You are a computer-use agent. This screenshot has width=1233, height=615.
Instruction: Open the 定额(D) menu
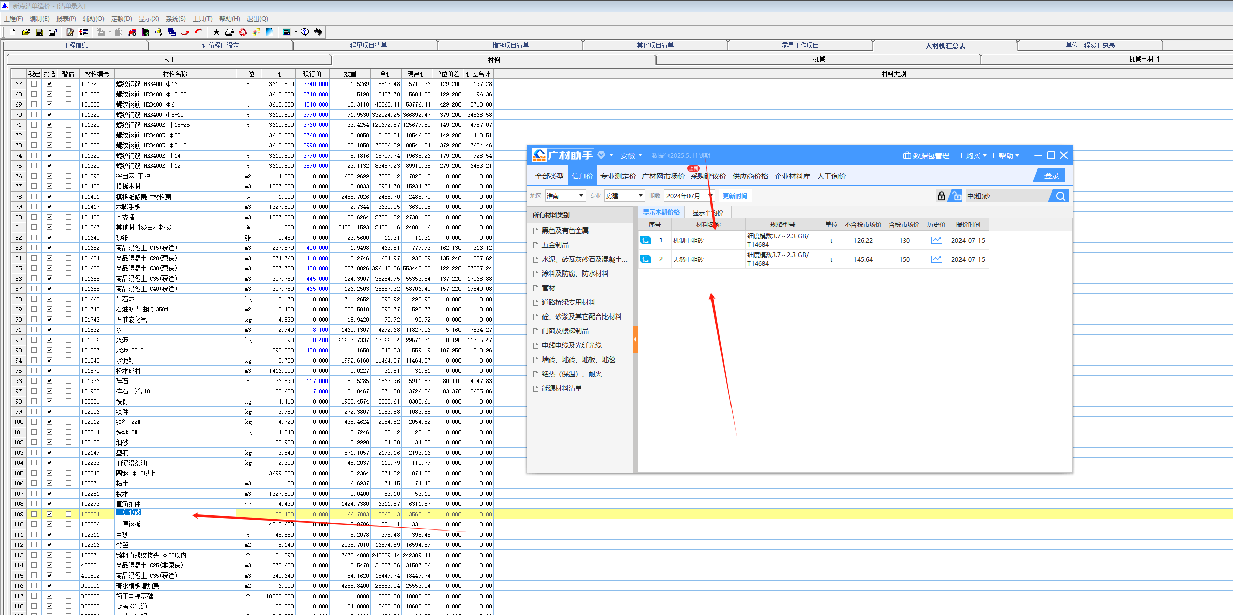tap(121, 19)
